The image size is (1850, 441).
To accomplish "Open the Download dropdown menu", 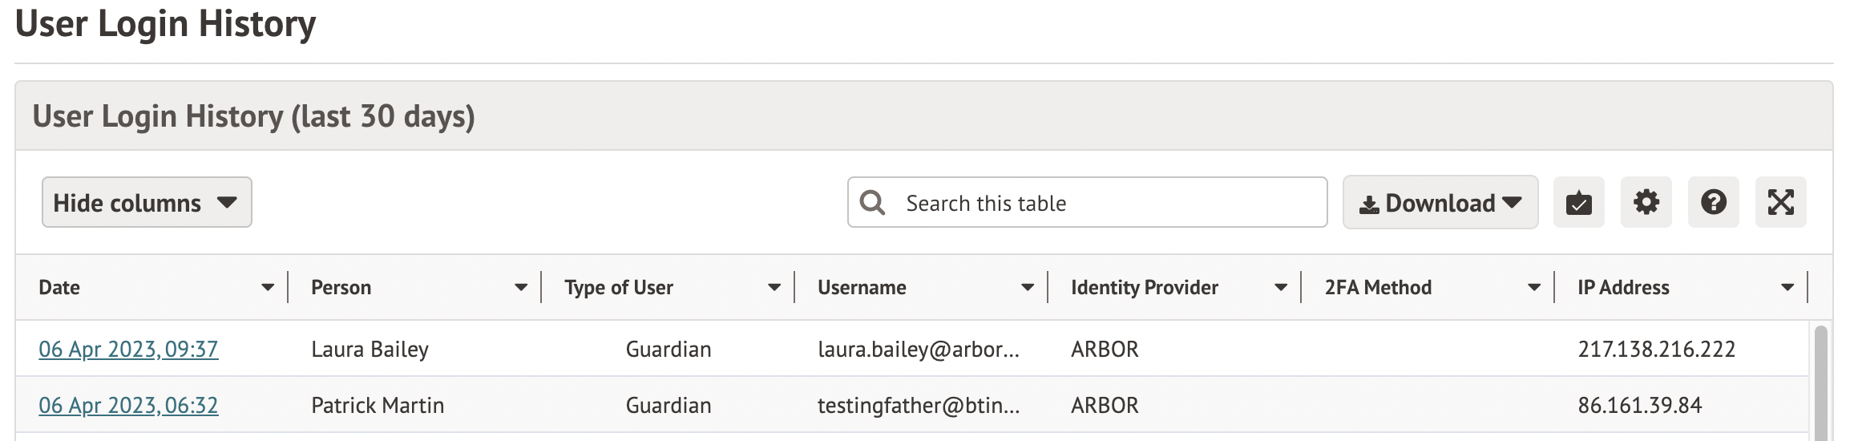I will tap(1440, 203).
